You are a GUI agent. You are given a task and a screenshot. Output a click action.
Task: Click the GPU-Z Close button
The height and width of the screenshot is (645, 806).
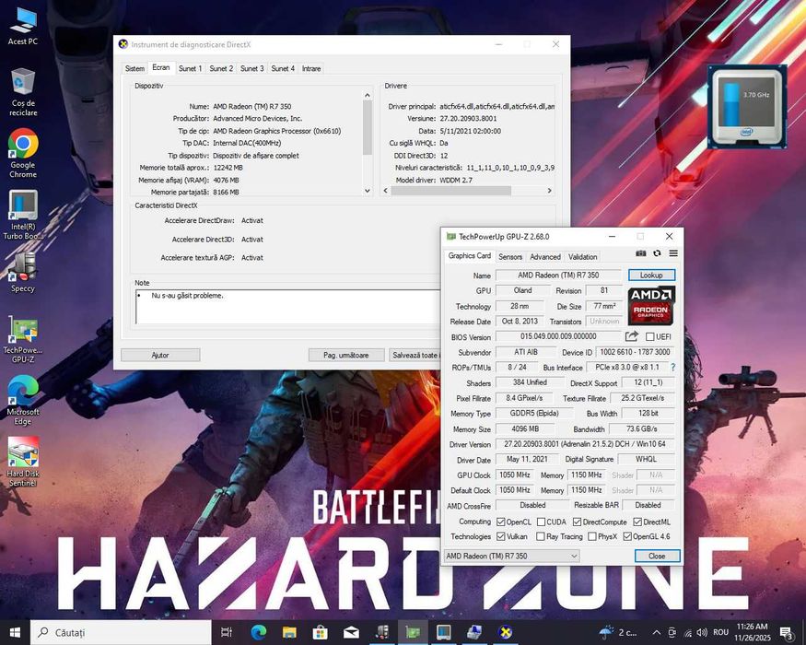(x=657, y=556)
